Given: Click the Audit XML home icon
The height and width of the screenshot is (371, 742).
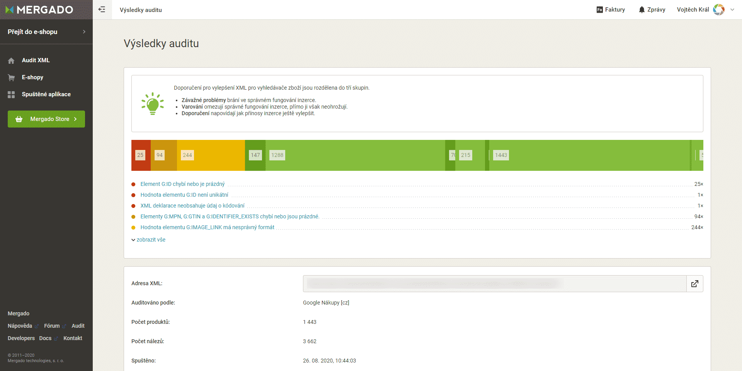Looking at the screenshot, I should 11,61.
